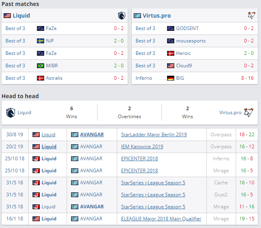
Task: Click the Virtus.pro logo in Past matches header
Action: 251,16
